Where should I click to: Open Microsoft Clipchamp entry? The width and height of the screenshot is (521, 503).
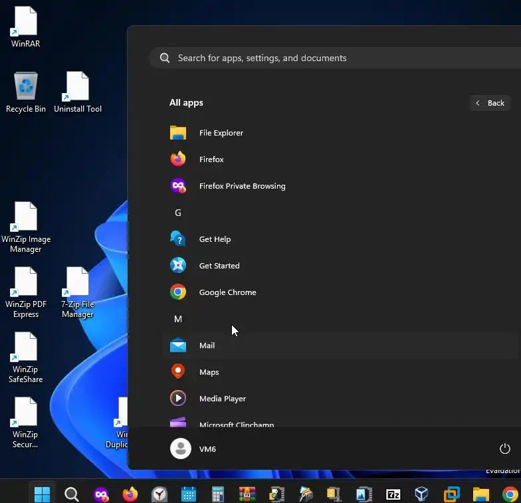[342, 422]
